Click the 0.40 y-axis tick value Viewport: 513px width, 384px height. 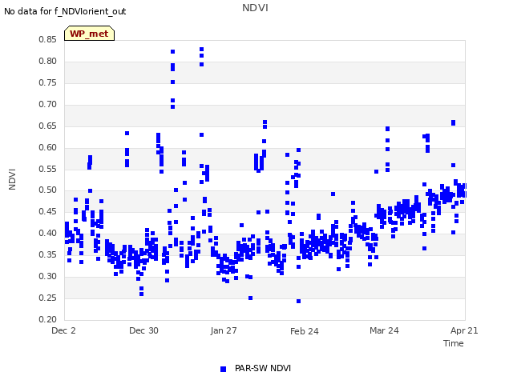tap(47, 233)
